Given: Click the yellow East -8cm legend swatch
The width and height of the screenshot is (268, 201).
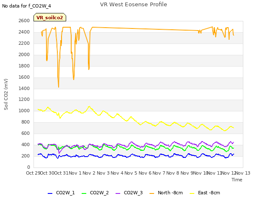Looking at the screenshot, I should point(192,193).
